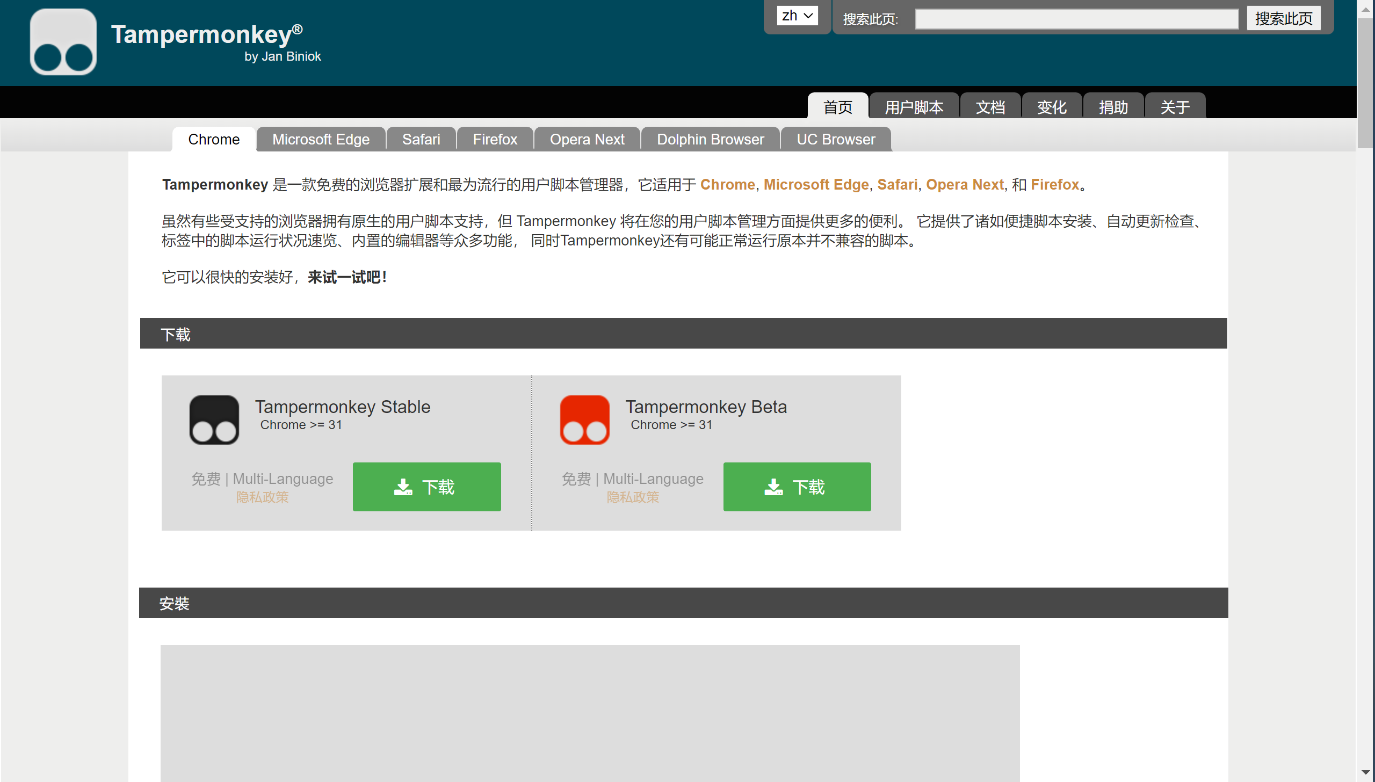The width and height of the screenshot is (1375, 782).
Task: Click the red Tampermonkey Beta icon
Action: coord(585,420)
